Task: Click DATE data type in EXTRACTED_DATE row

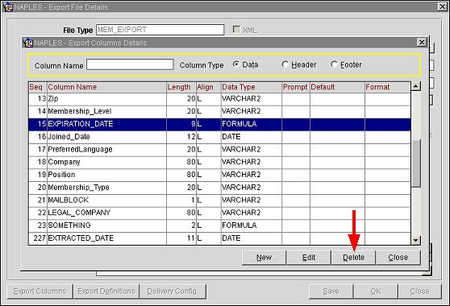Action: coord(231,238)
